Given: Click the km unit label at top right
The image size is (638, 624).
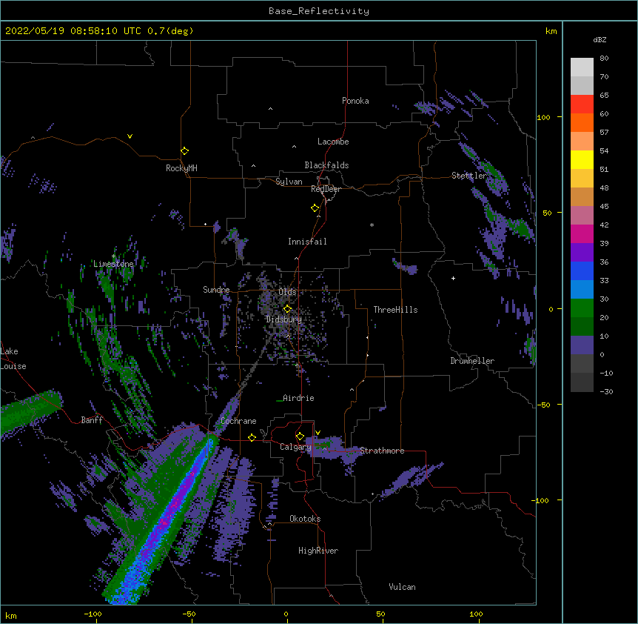Looking at the screenshot, I should tap(551, 31).
